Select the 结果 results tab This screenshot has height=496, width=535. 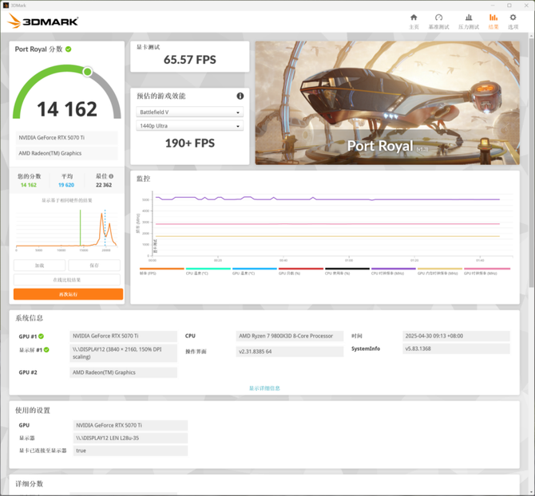(x=493, y=22)
